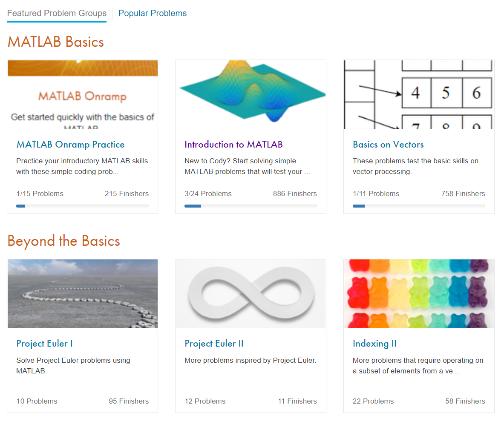
Task: Open the Indexing II problem group
Action: pos(374,344)
